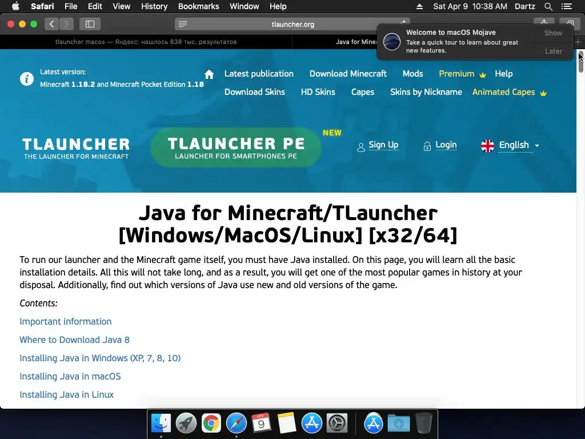Open the Help menu in menu bar

[278, 6]
